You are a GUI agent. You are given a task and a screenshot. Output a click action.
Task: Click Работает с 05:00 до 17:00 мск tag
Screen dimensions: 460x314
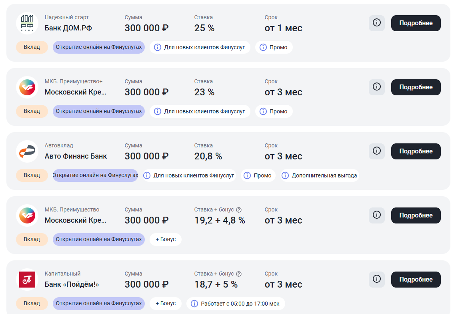click(x=236, y=304)
